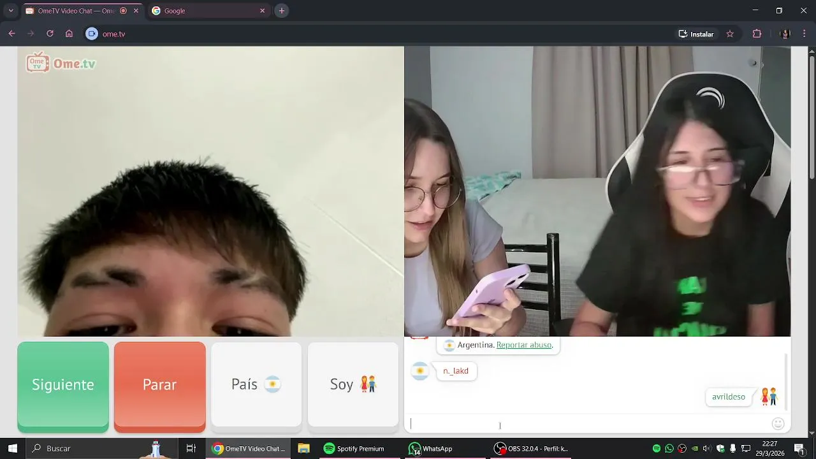Click the WhatsApp system tray icon
Screen dimensions: 816x459
click(669, 449)
